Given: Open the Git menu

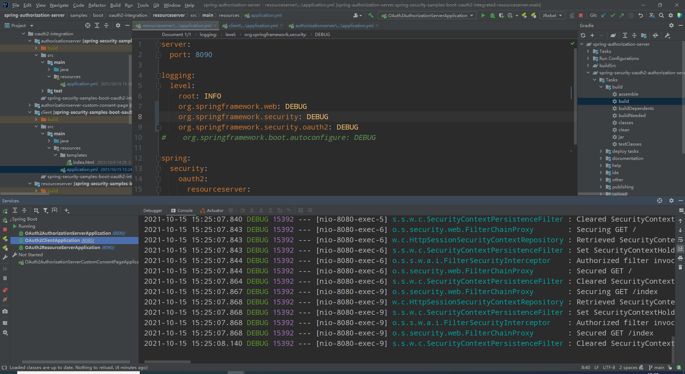Looking at the screenshot, I should pos(156,5).
